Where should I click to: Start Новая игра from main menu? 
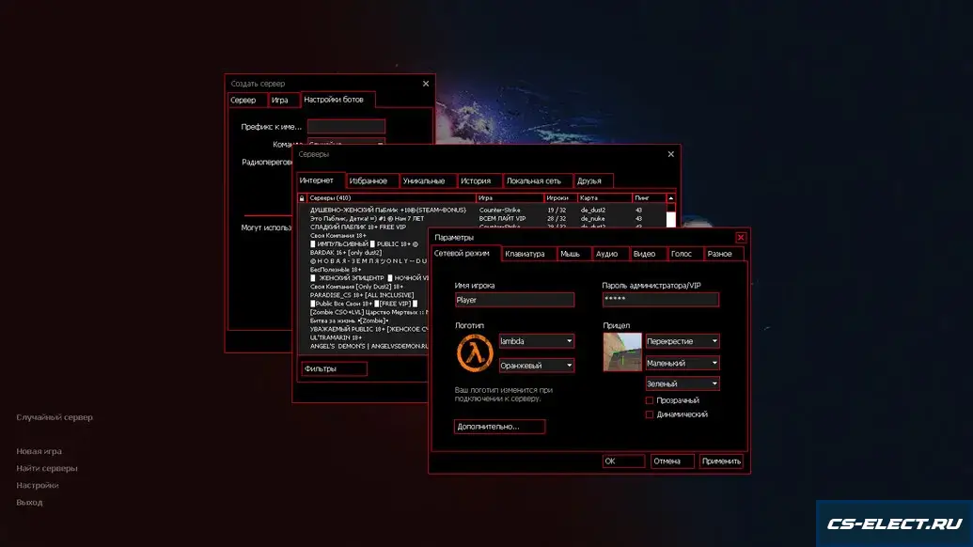[x=39, y=451]
